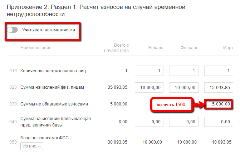Select row label "Количество застрахованных лиц"
The height and width of the screenshot is (155, 240).
pos(53,71)
